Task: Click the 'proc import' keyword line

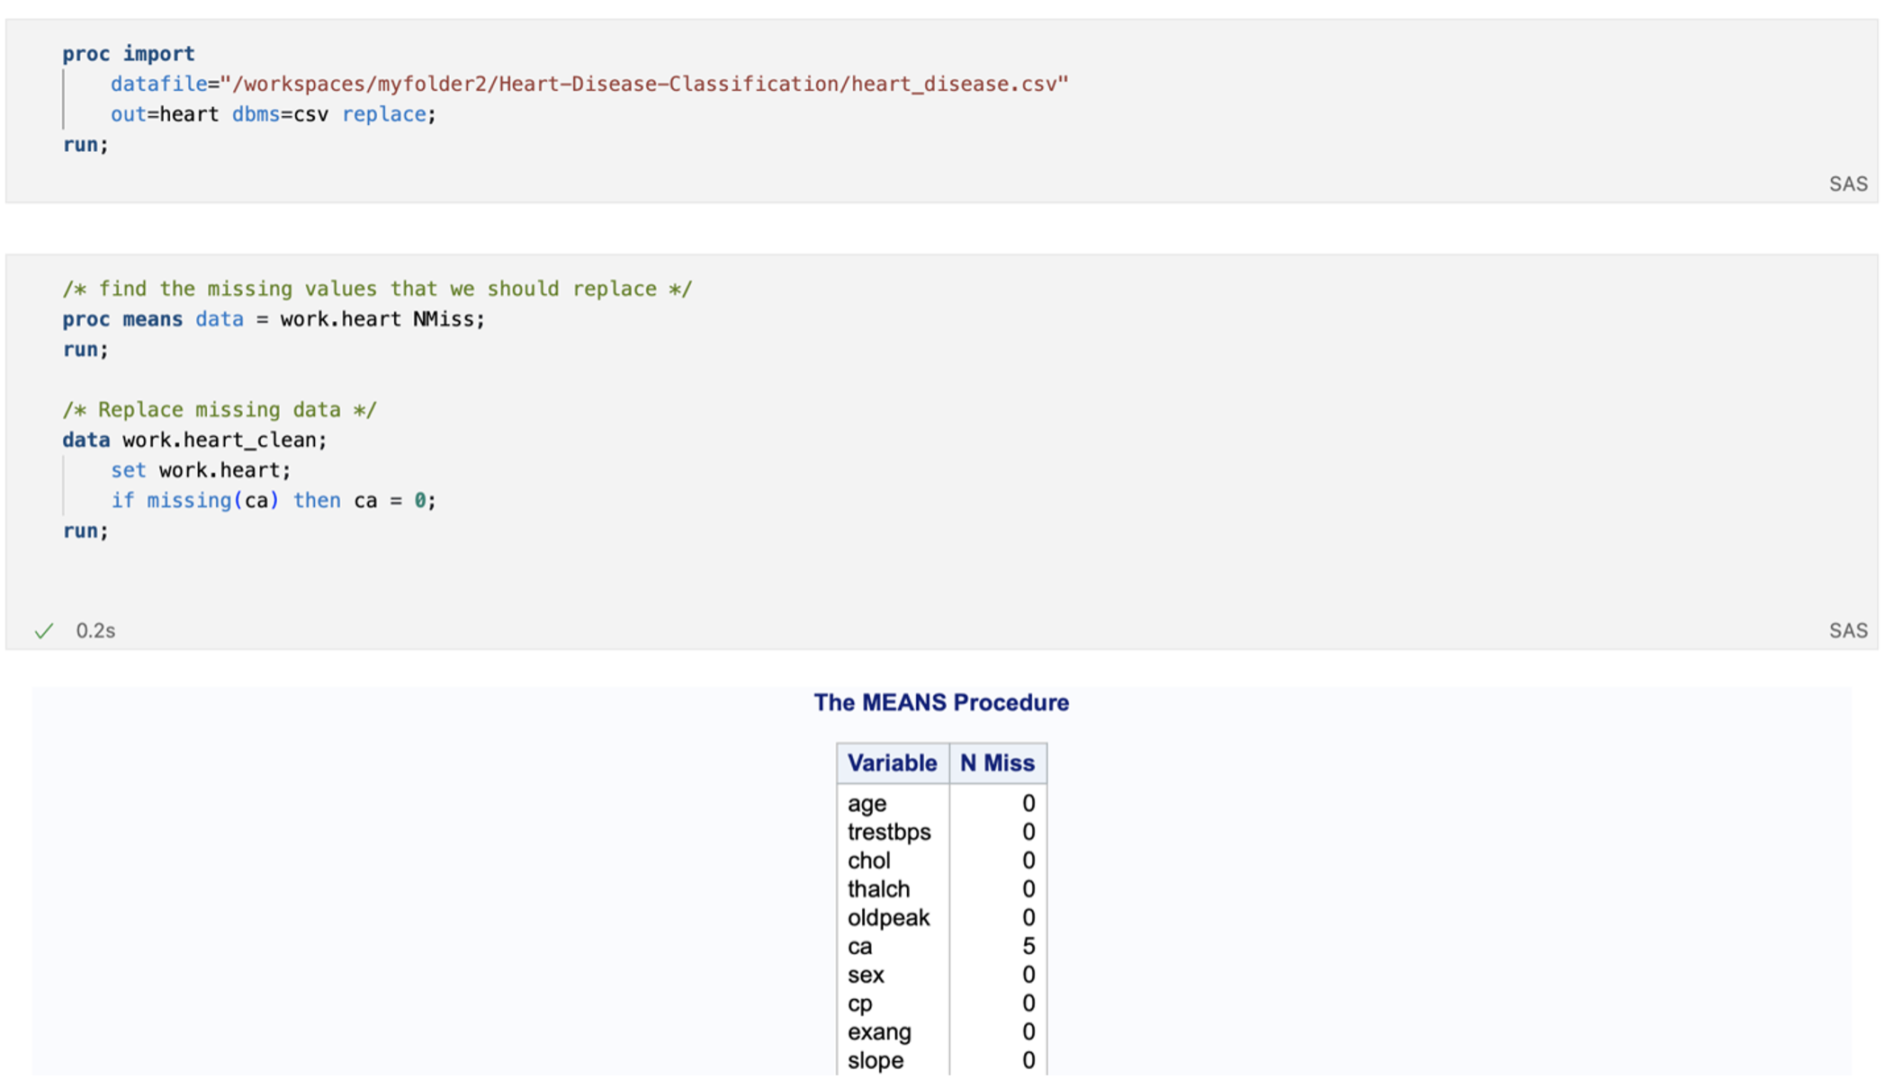Action: point(128,54)
